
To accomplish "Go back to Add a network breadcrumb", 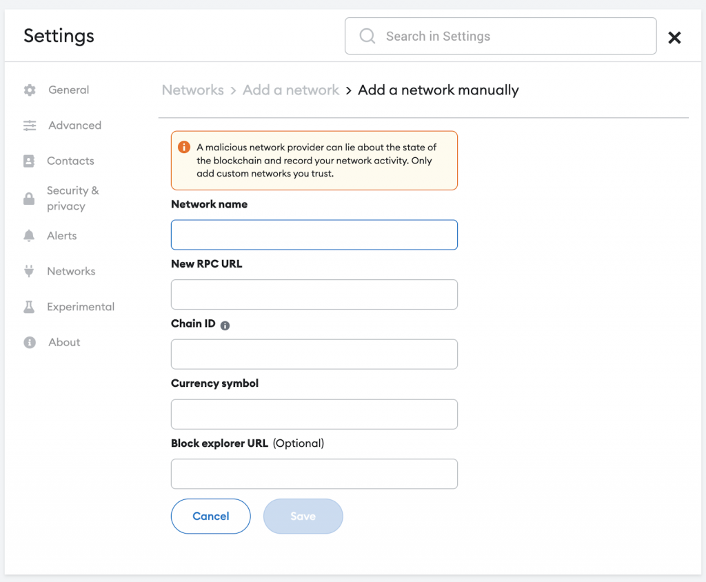I will pyautogui.click(x=291, y=90).
